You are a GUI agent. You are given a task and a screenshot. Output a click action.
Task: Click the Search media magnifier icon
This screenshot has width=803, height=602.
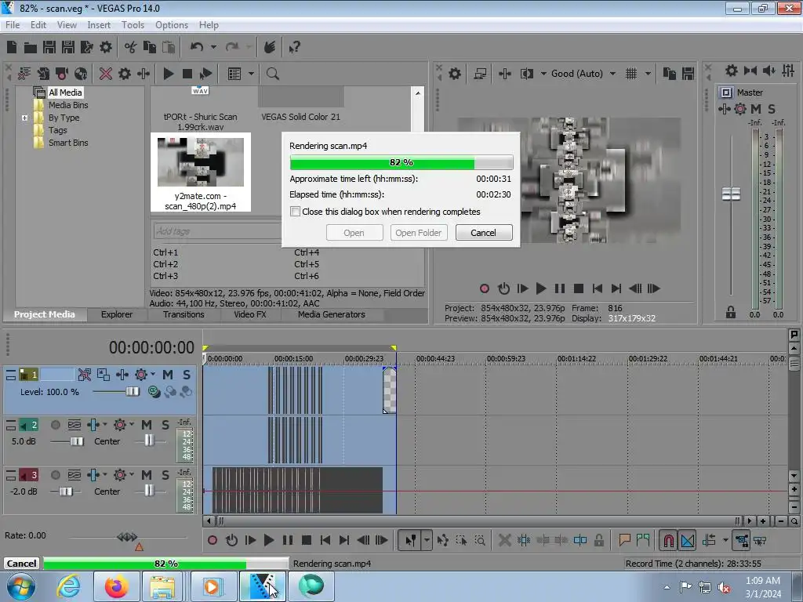click(273, 74)
